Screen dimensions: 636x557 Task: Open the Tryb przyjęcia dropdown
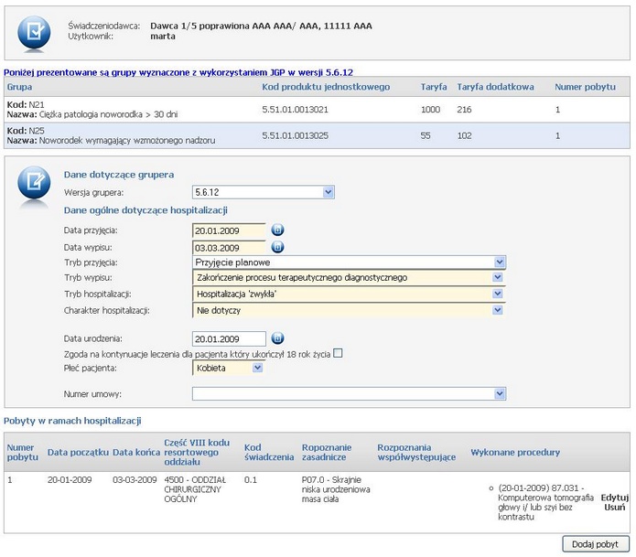pyautogui.click(x=500, y=262)
